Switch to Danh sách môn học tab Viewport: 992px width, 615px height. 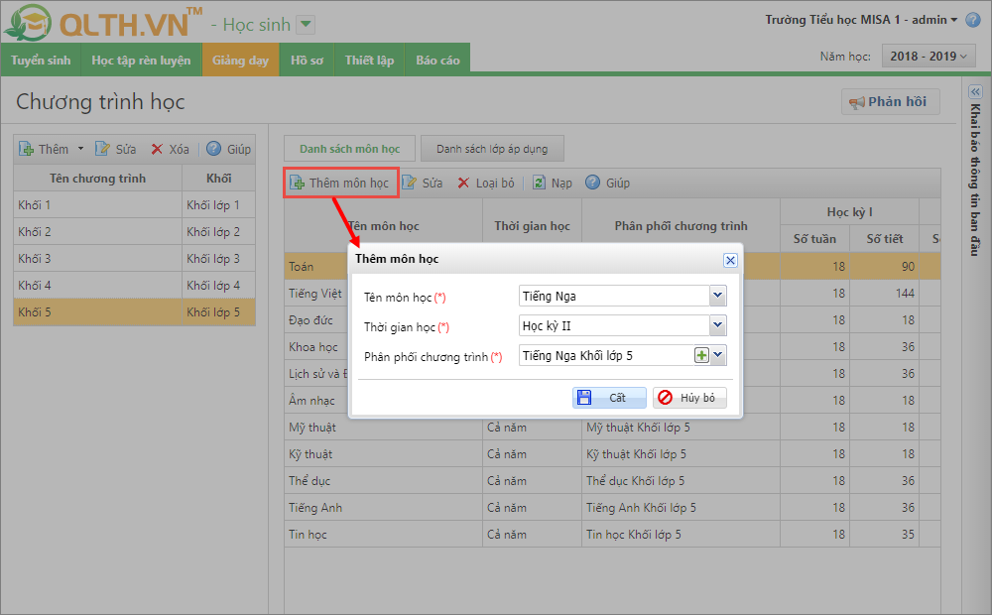(x=349, y=149)
